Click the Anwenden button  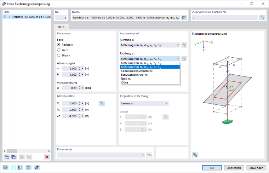coord(256,168)
